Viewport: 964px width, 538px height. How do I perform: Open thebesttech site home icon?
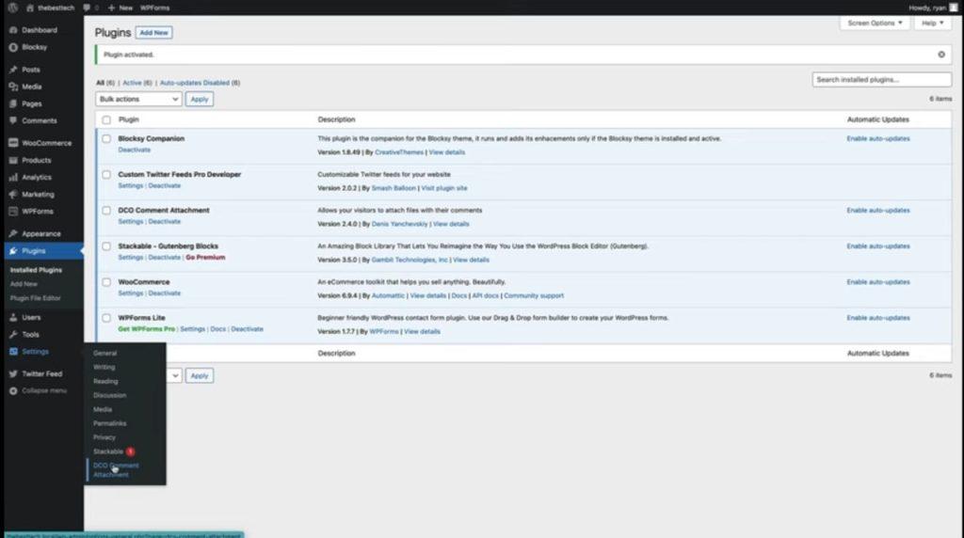[x=29, y=8]
